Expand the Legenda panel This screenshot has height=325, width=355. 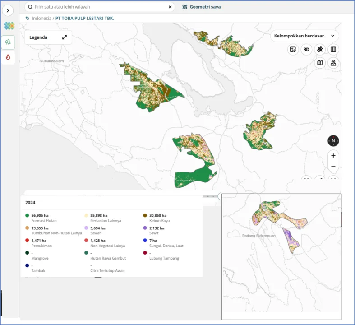[x=65, y=37]
